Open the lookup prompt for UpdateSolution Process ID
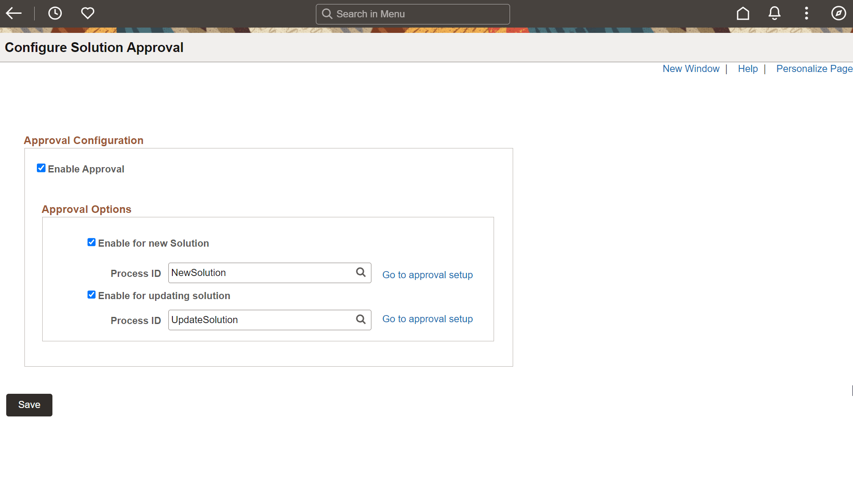 pos(360,319)
